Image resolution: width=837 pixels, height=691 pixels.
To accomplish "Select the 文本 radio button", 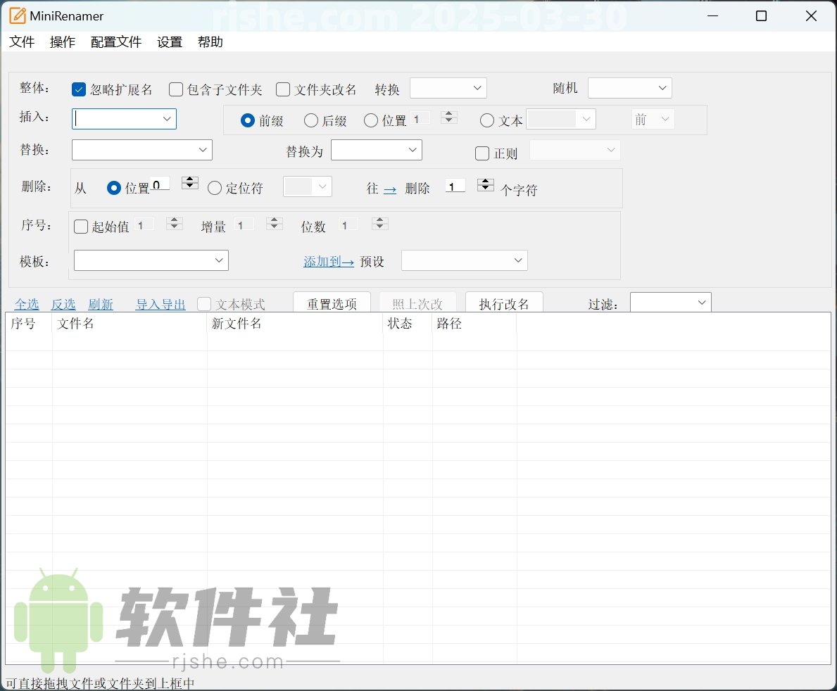I will click(487, 120).
